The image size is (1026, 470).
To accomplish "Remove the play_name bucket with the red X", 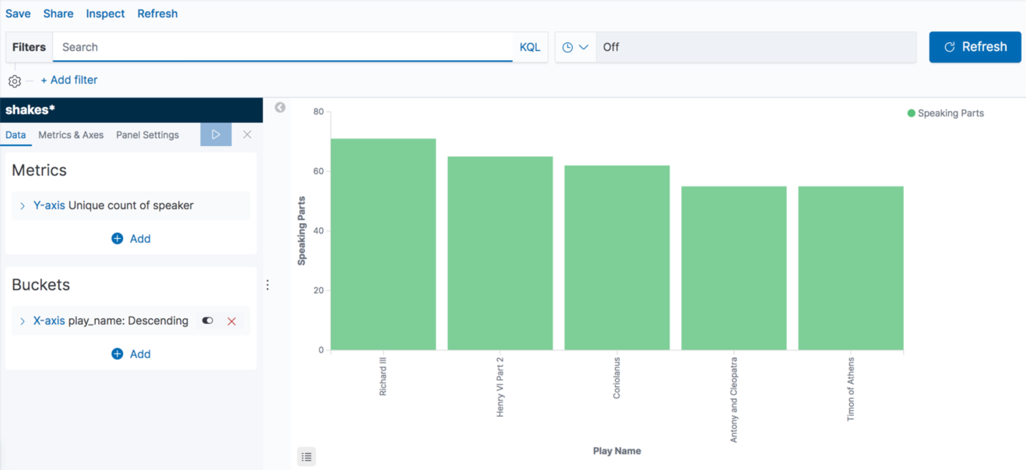I will point(231,321).
